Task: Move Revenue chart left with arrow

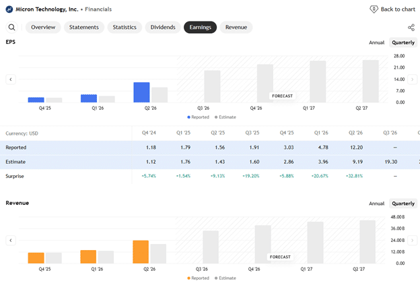Action: point(11,241)
